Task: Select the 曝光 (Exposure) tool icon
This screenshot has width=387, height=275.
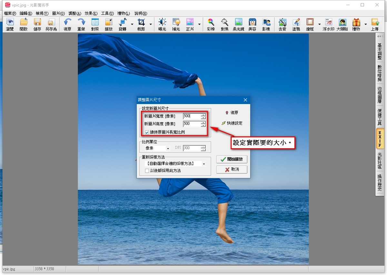Action: click(162, 24)
